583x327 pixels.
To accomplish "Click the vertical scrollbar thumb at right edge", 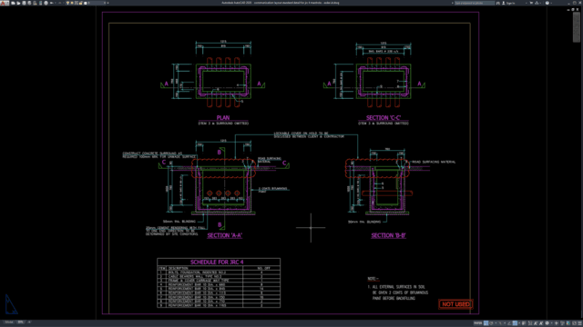I will point(577,27).
